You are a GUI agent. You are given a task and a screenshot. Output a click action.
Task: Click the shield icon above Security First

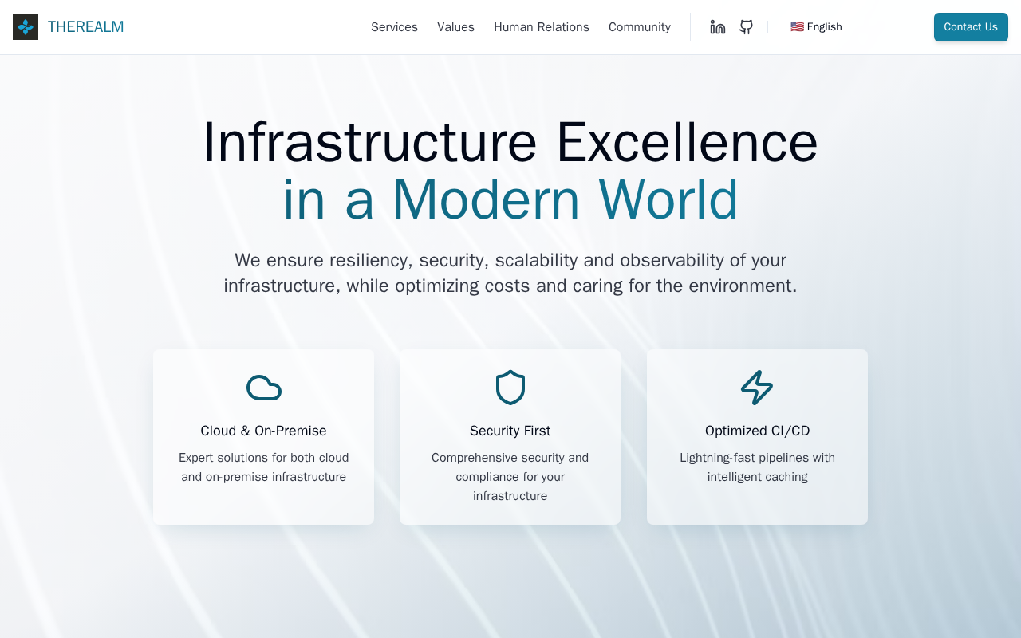tap(510, 388)
